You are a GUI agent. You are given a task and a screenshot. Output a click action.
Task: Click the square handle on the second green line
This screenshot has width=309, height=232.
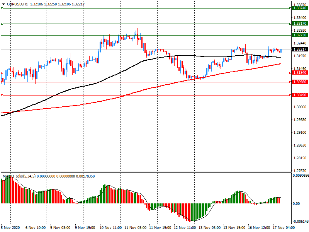(2, 24)
